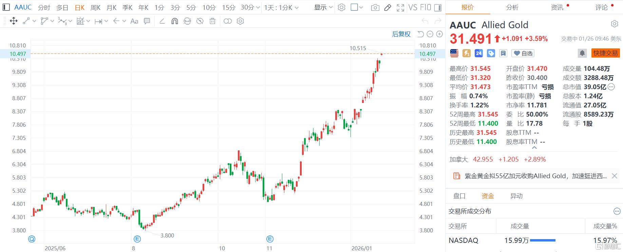Click the trash icon to delete drawings
The width and height of the screenshot is (623, 252).
(212, 21)
